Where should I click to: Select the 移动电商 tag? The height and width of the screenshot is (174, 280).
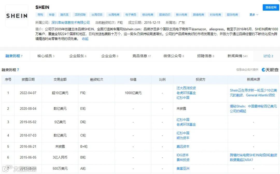(148, 14)
